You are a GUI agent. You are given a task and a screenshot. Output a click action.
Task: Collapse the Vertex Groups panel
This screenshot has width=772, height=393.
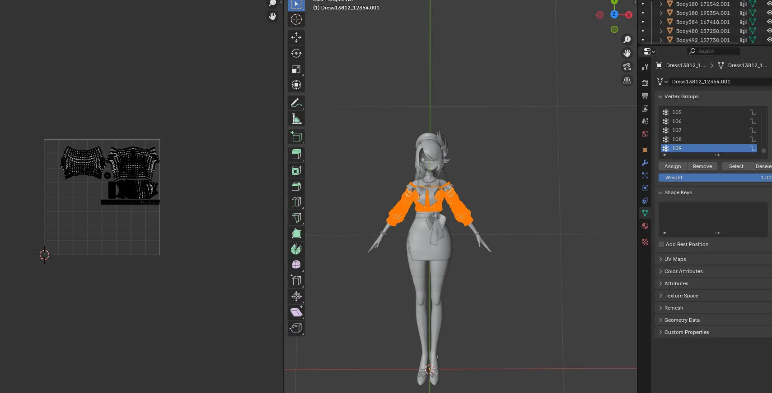[x=660, y=96]
